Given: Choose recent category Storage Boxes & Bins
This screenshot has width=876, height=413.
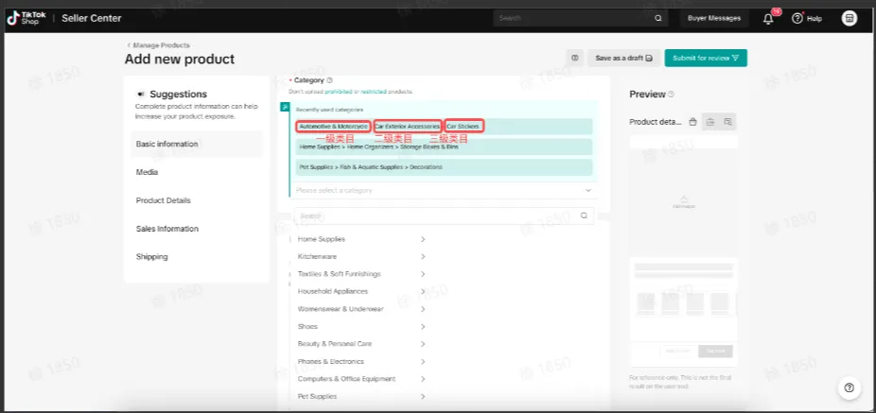Looking at the screenshot, I should click(444, 146).
